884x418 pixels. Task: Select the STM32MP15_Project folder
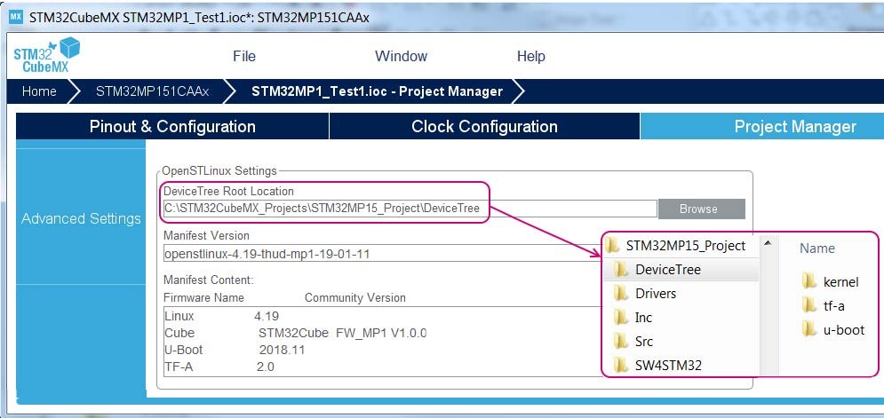686,246
